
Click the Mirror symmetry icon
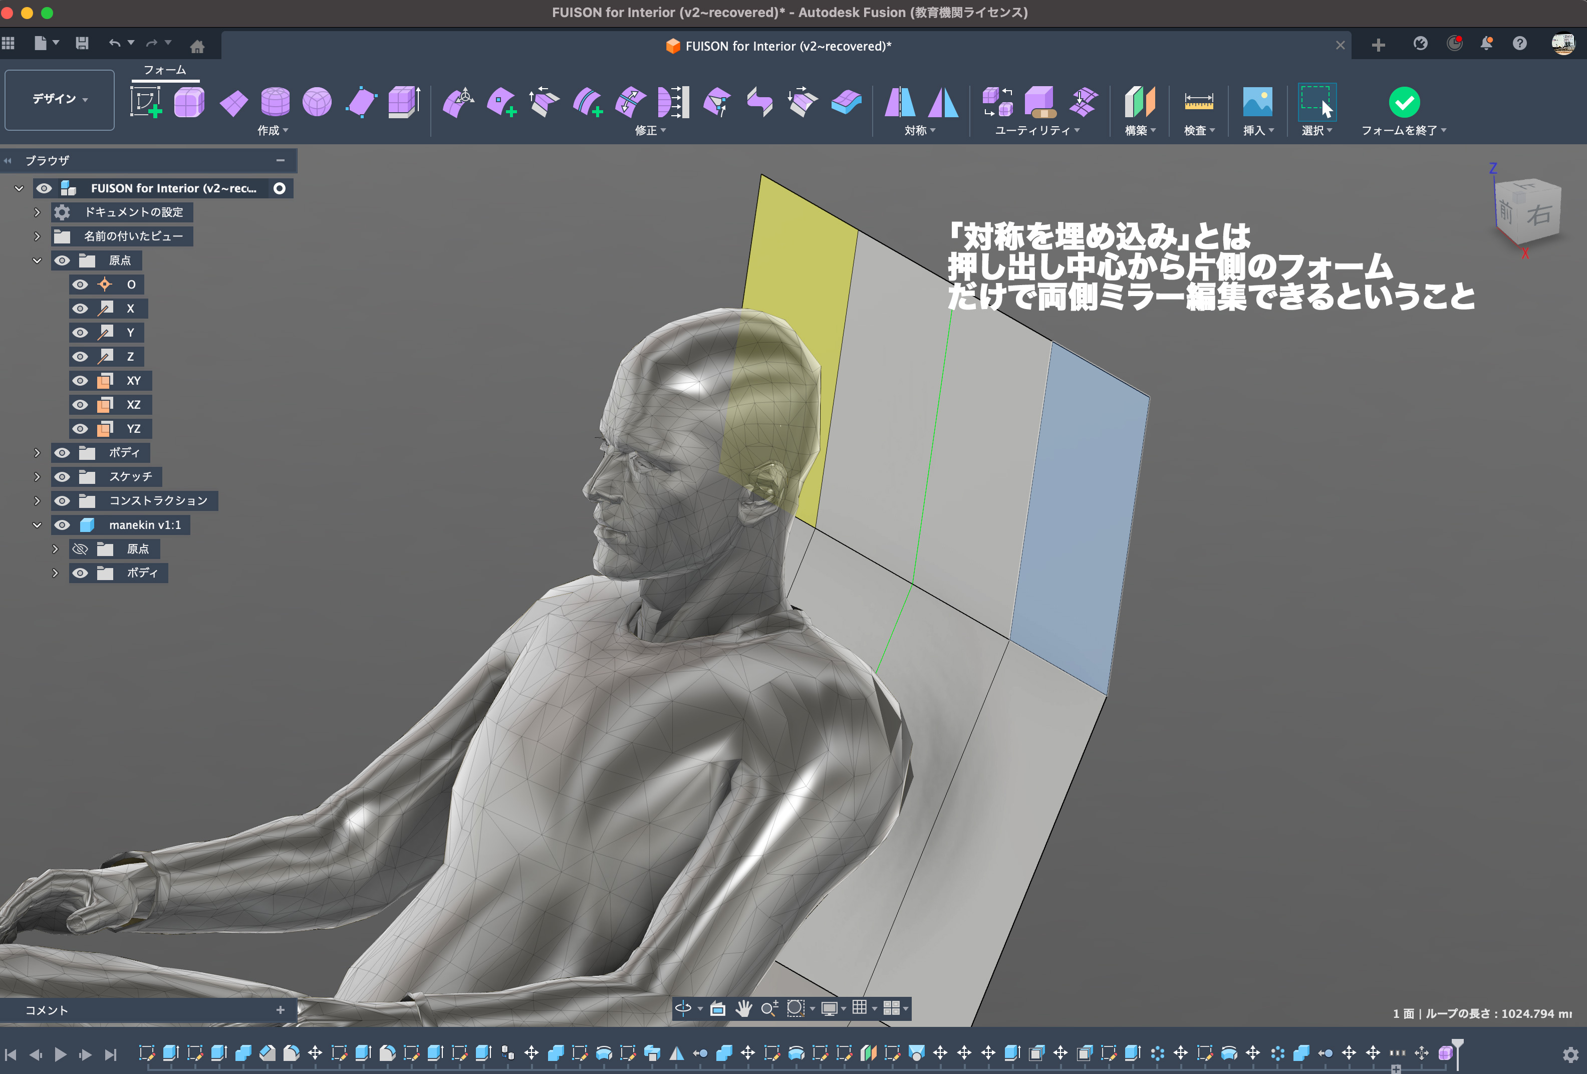(900, 102)
